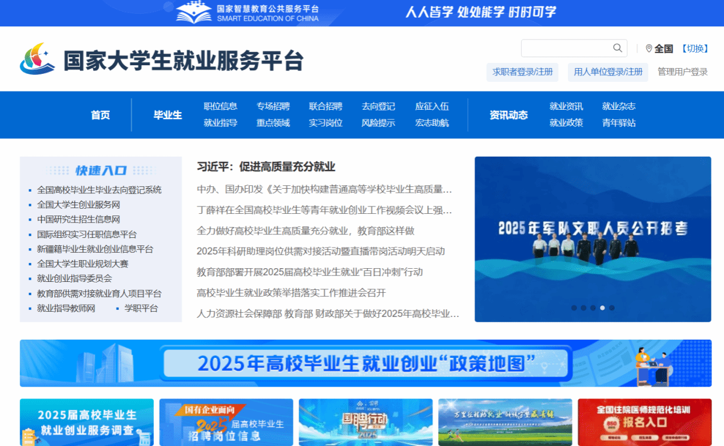724x446 pixels.
Task: Open 就业指导教师网 quick link
Action: pyautogui.click(x=66, y=309)
